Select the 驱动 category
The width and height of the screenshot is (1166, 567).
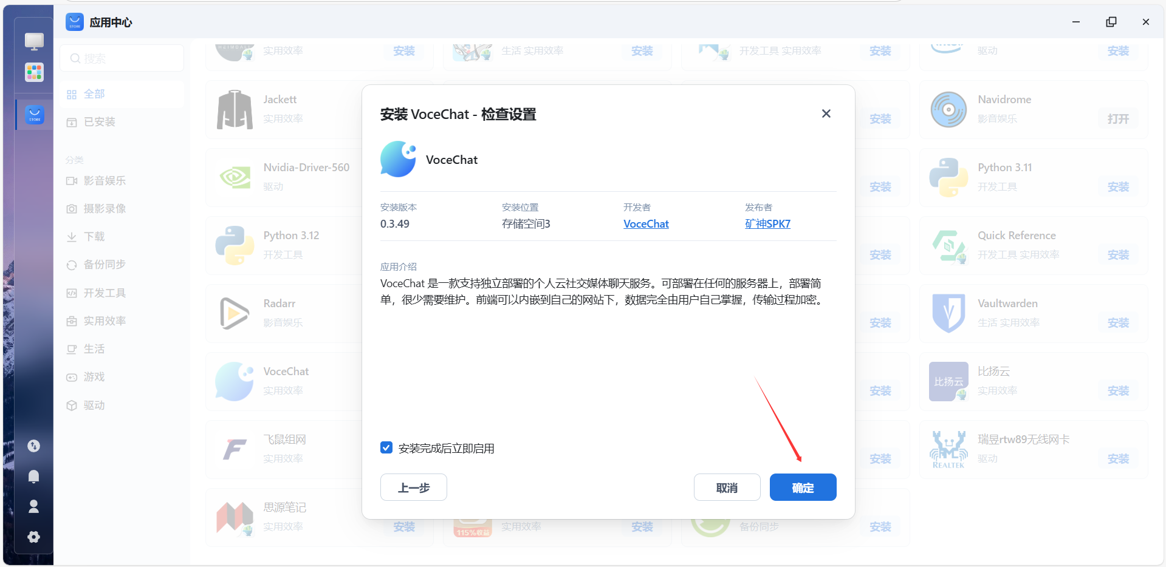122,406
